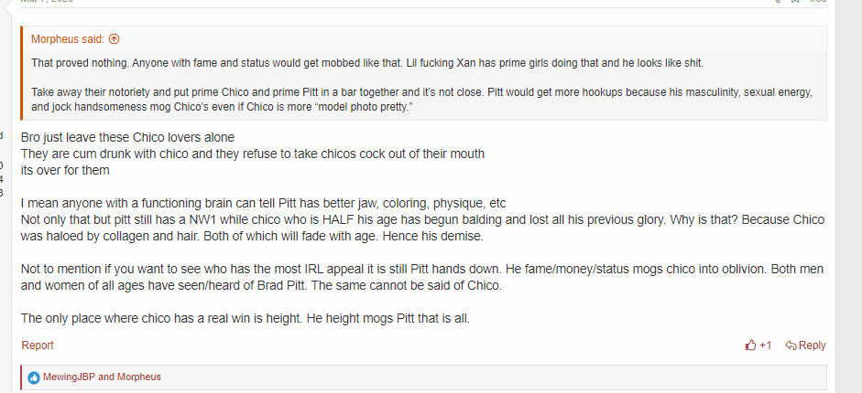Click quoted paragraph beginning "Take away their notoriety"
This screenshot has height=393, width=862.
[421, 100]
